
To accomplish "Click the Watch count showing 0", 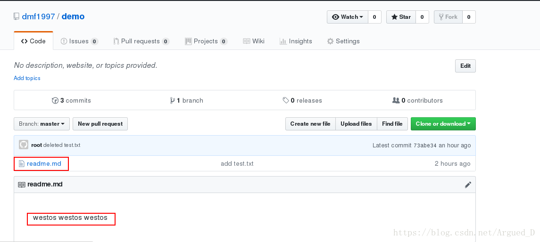I will tap(374, 17).
